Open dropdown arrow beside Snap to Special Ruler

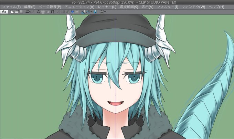pos(91,12)
